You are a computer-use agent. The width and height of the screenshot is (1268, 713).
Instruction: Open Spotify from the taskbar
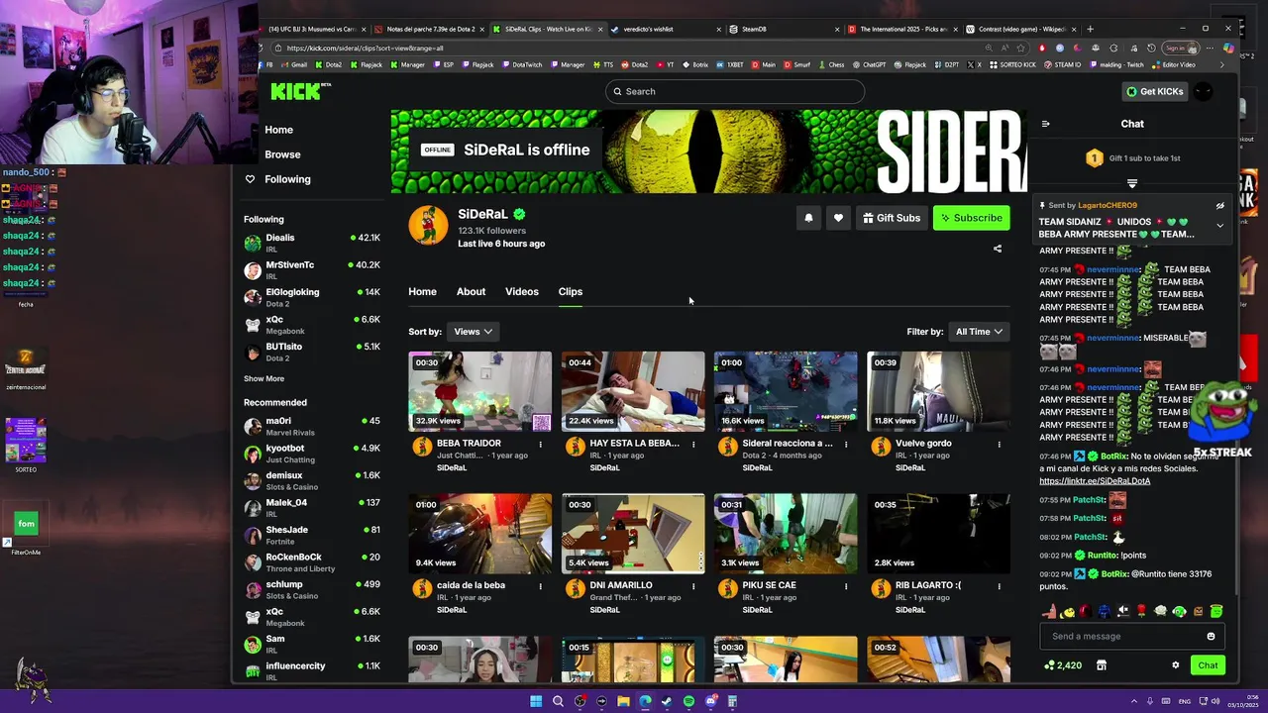(x=688, y=701)
